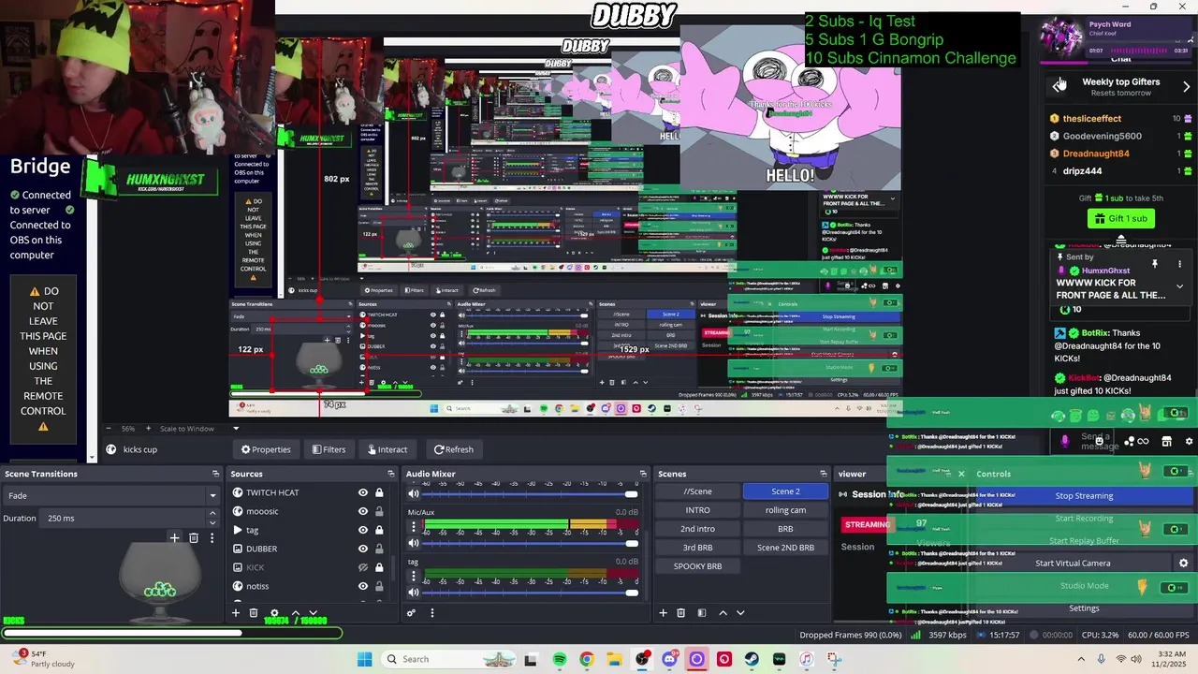Mute the tag audio channel

414,592
